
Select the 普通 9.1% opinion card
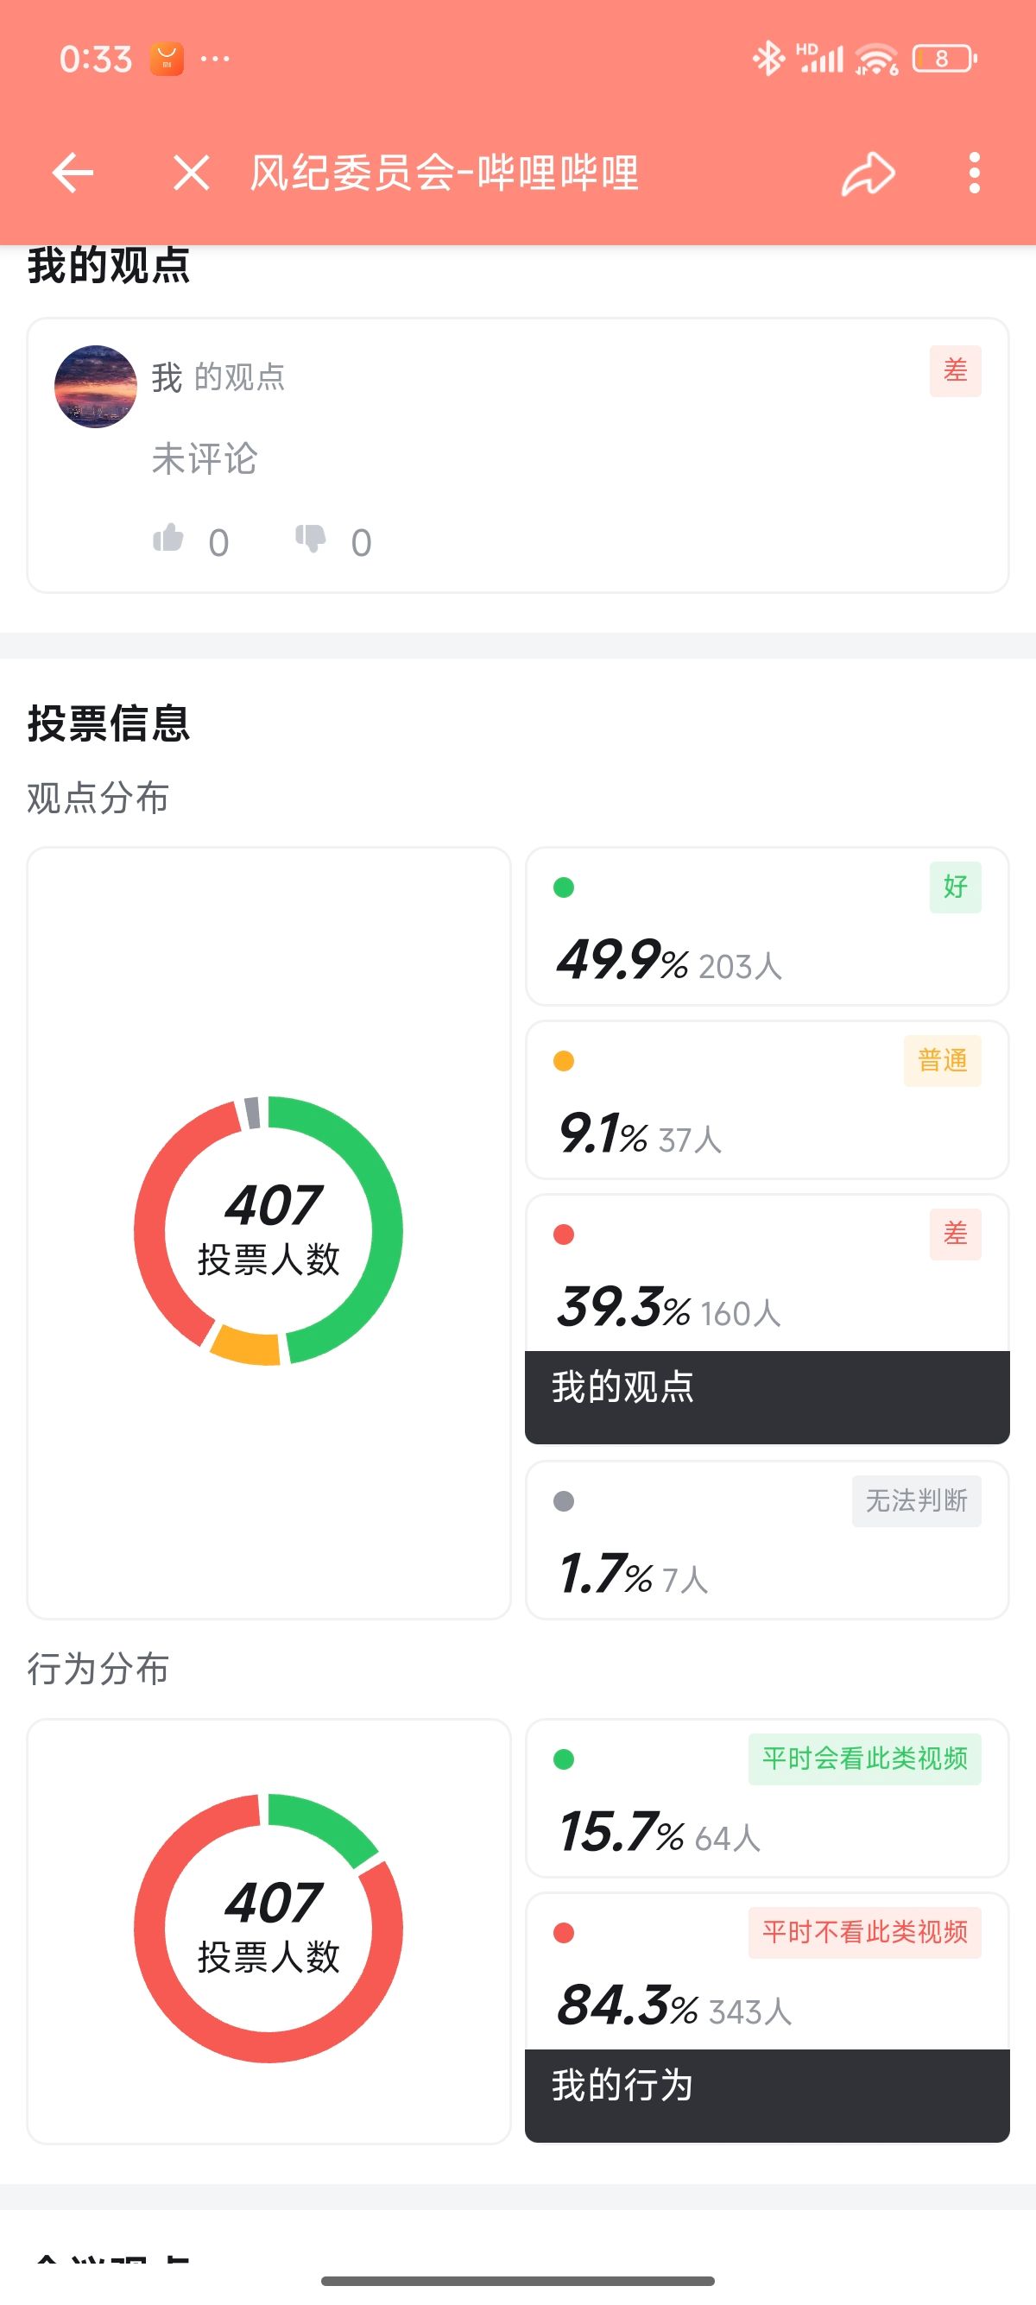click(767, 1100)
